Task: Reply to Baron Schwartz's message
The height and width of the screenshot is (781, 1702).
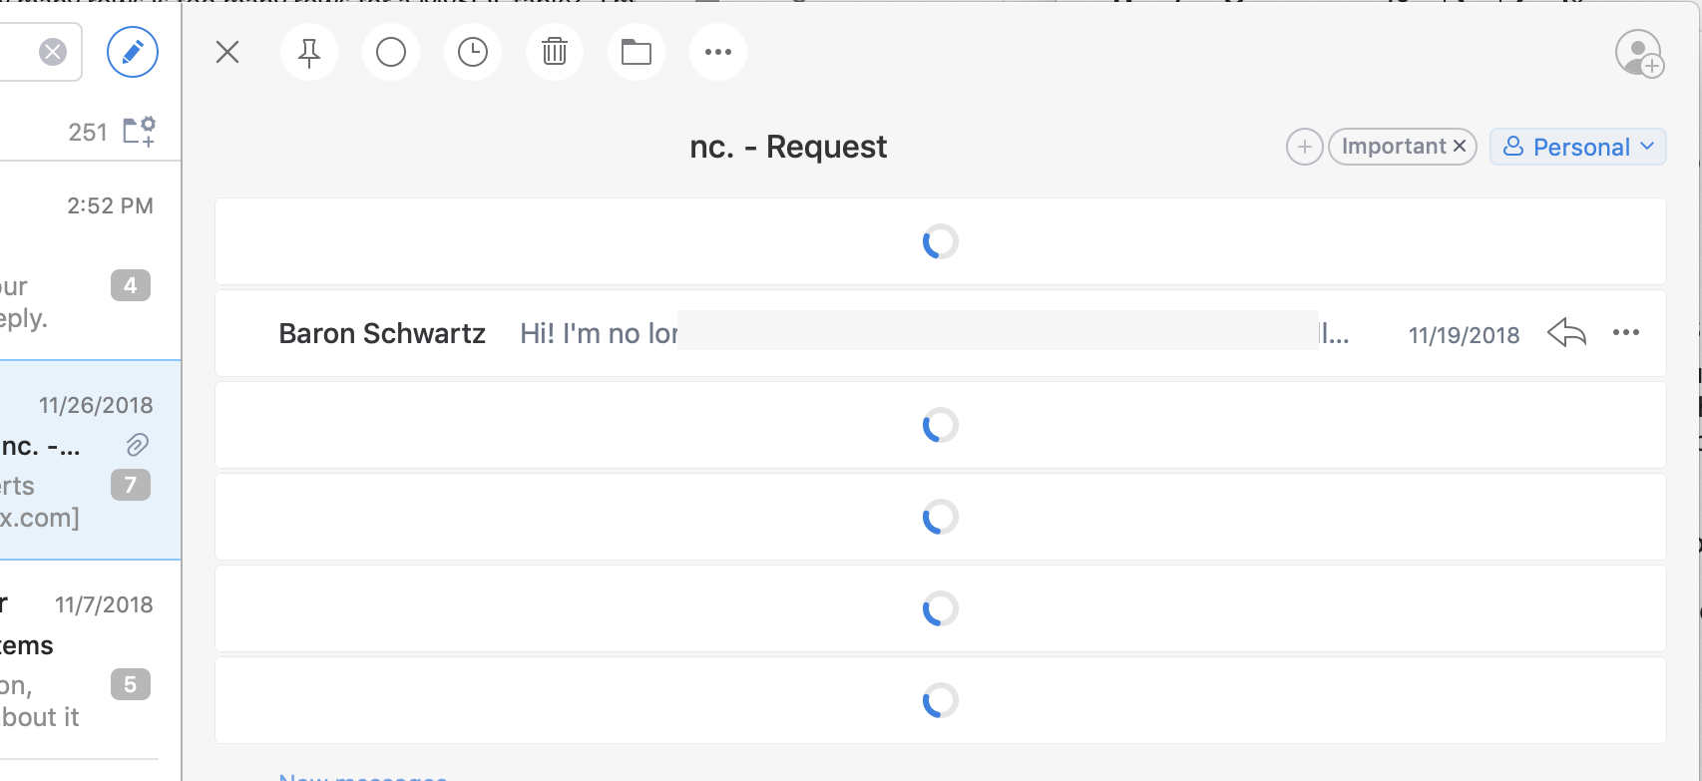Action: pyautogui.click(x=1566, y=333)
